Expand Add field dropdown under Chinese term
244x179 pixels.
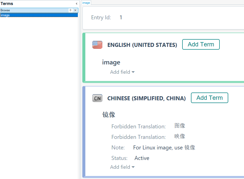click(122, 167)
